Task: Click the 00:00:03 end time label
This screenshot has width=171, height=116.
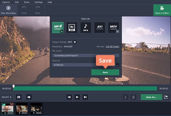Action: click(164, 88)
